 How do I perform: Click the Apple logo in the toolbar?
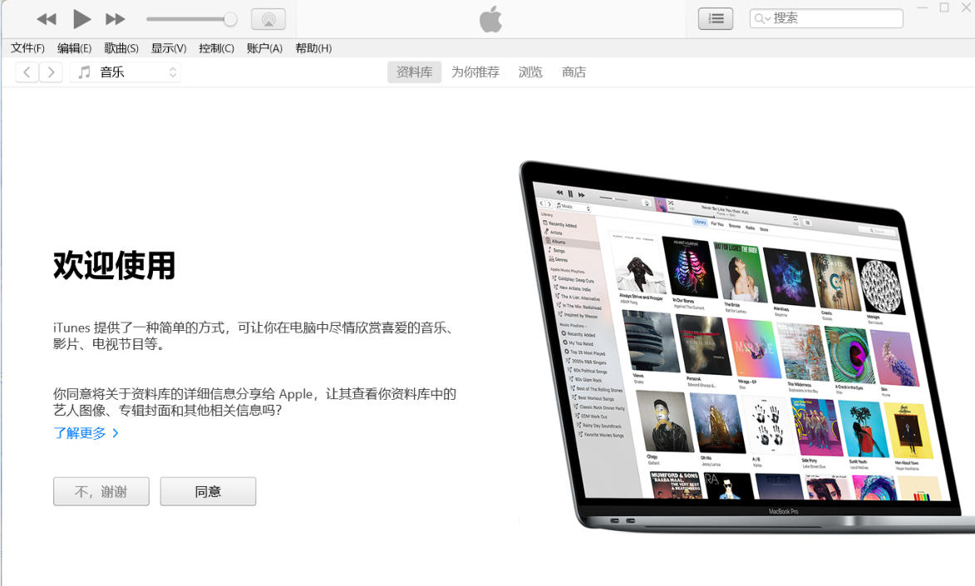click(x=490, y=17)
